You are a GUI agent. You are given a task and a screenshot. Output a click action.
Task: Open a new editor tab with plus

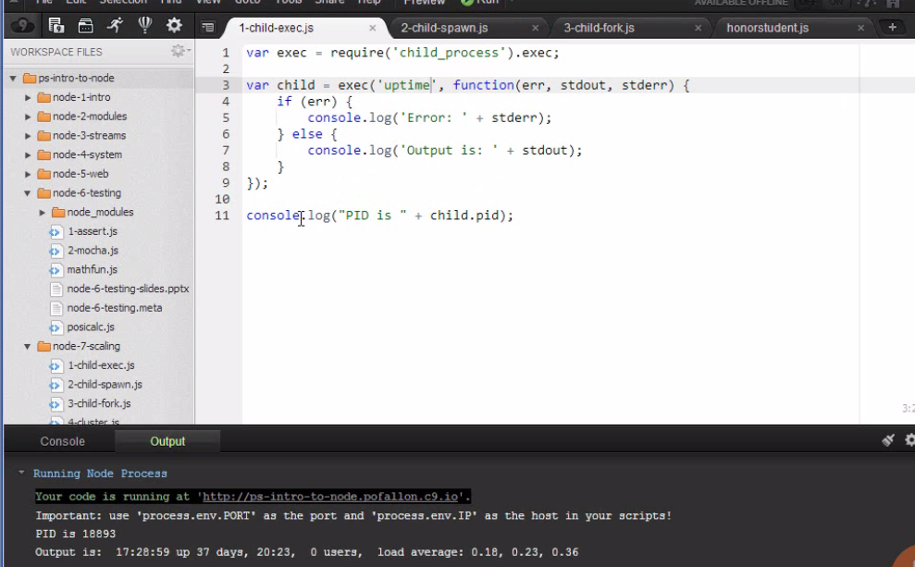[x=892, y=28]
